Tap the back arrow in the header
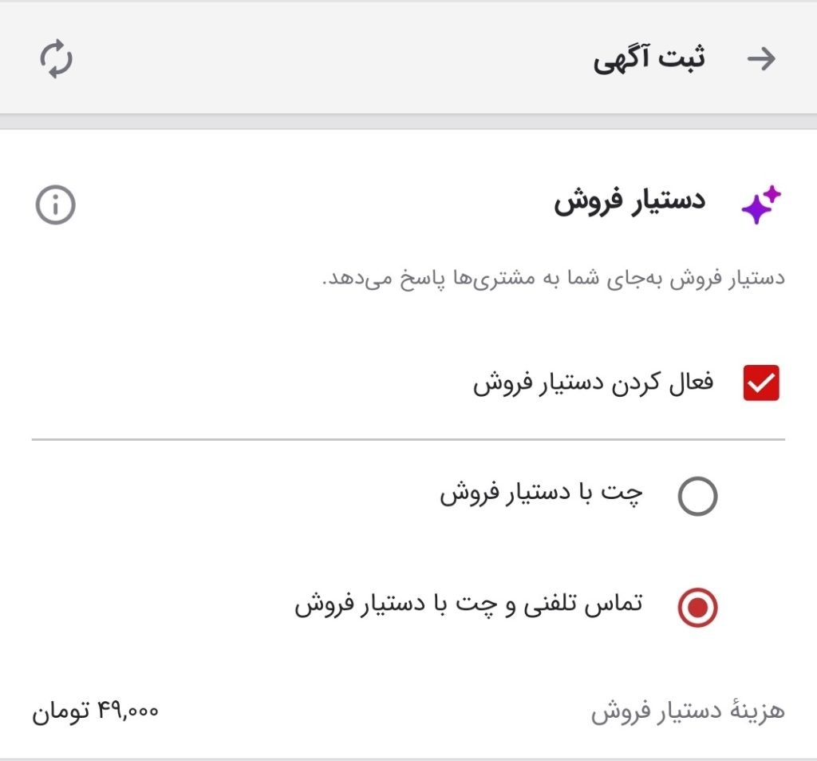Viewport: 817px width, 761px height. [x=761, y=59]
